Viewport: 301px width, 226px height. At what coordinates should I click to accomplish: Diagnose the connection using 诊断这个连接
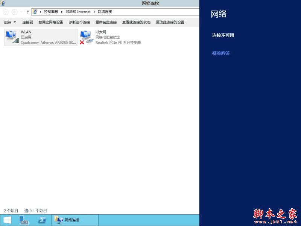tap(79, 22)
